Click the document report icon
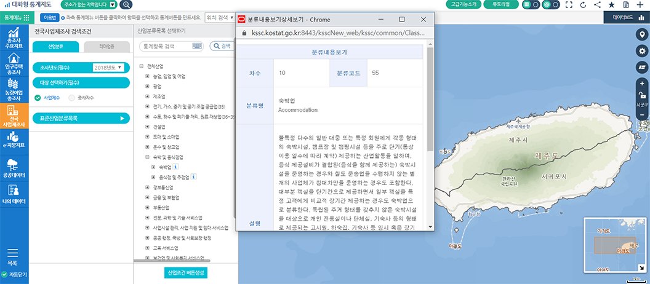The image size is (650, 284). click(x=626, y=5)
